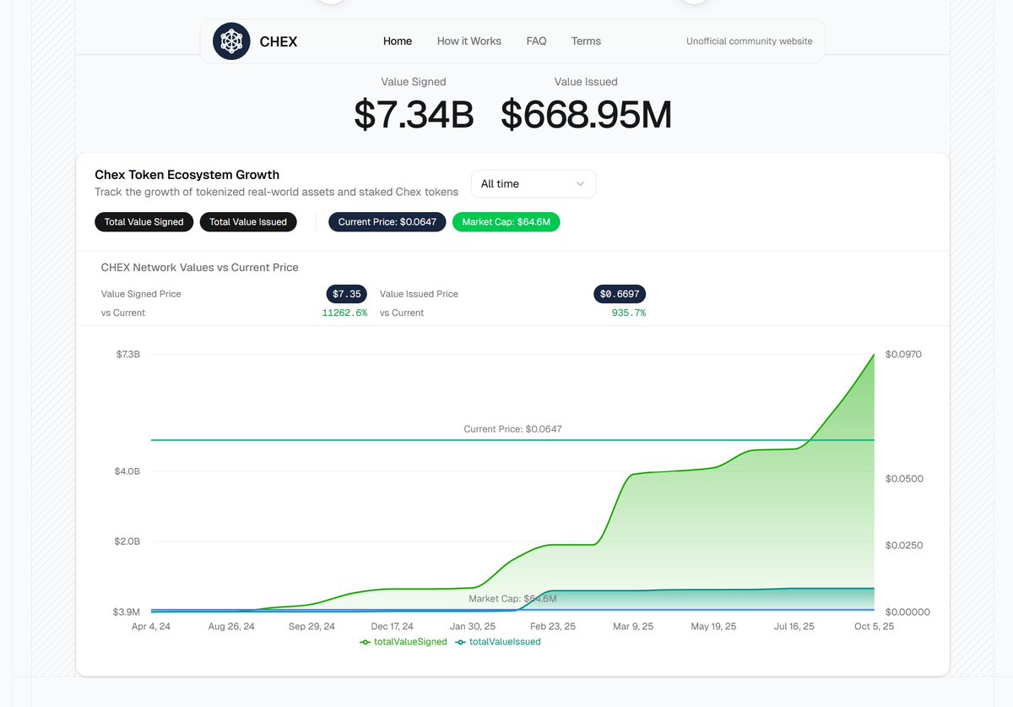1013x707 pixels.
Task: Click the Current Price: $0.0647 badge
Action: pyautogui.click(x=387, y=222)
